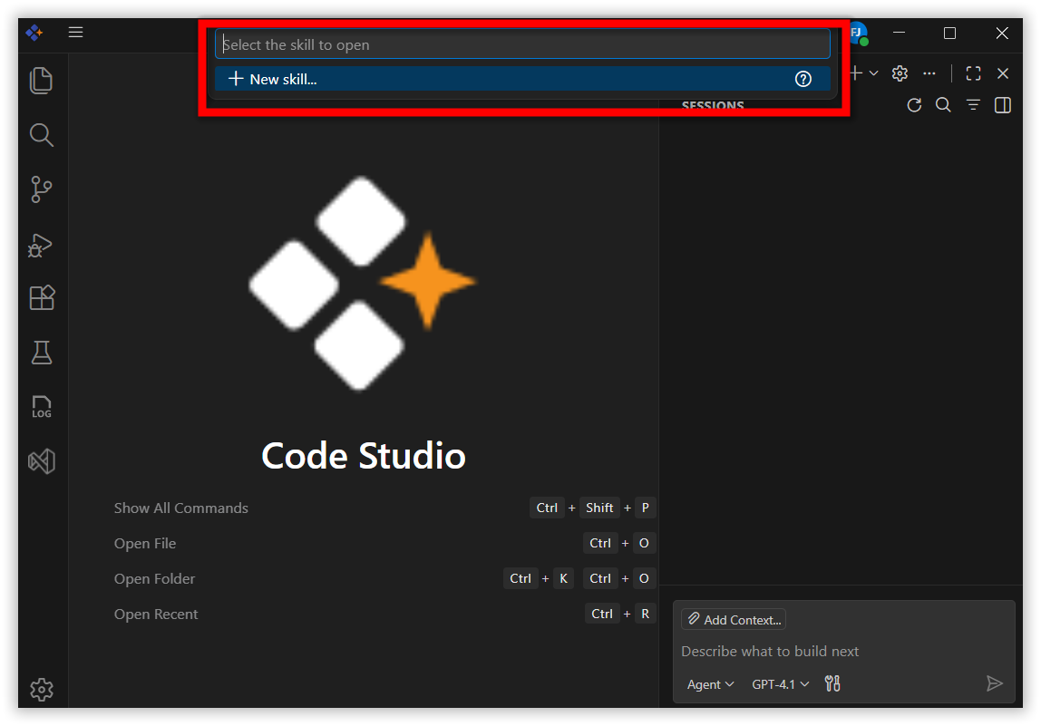Open the Explorer view in activity bar
This screenshot has width=1041, height=726.
42,81
